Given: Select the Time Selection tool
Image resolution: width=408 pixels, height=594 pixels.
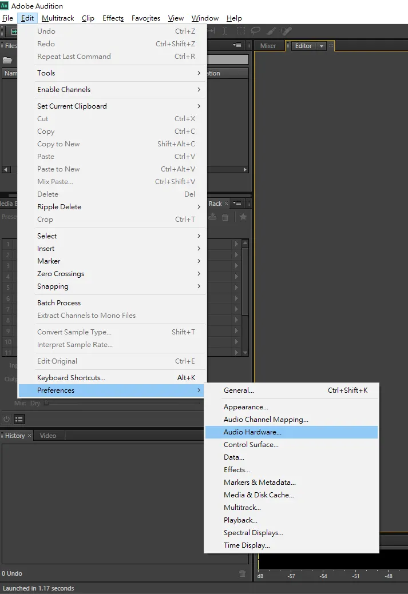Looking at the screenshot, I should [x=225, y=31].
